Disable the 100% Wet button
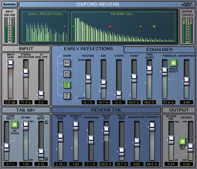 click(x=183, y=141)
